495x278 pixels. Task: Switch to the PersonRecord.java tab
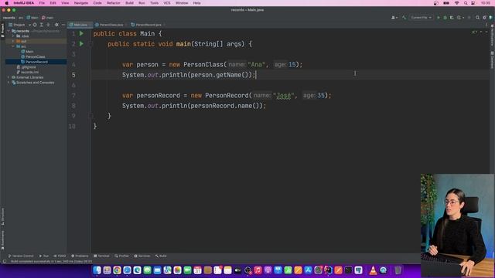coord(148,25)
